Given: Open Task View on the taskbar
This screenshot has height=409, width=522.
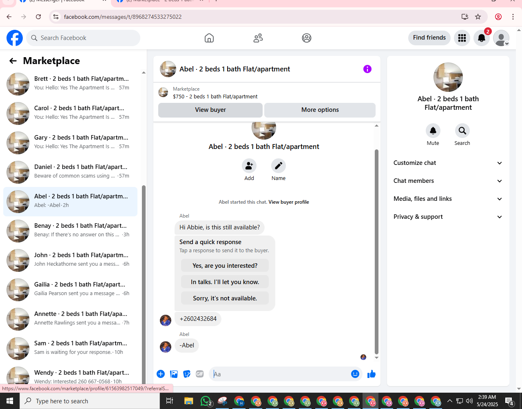Looking at the screenshot, I should coord(170,401).
